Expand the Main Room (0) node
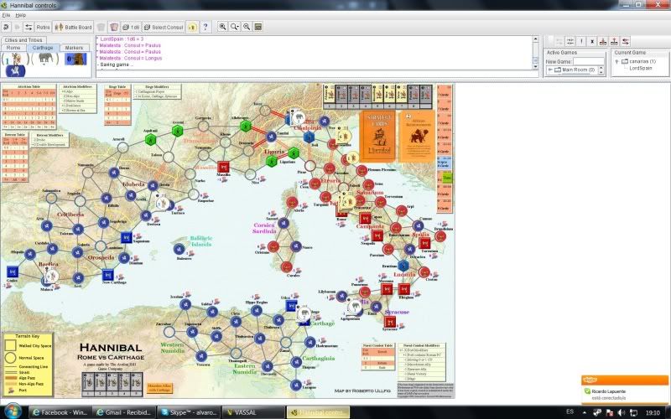Viewport: 671px width, 419px height. coord(550,70)
